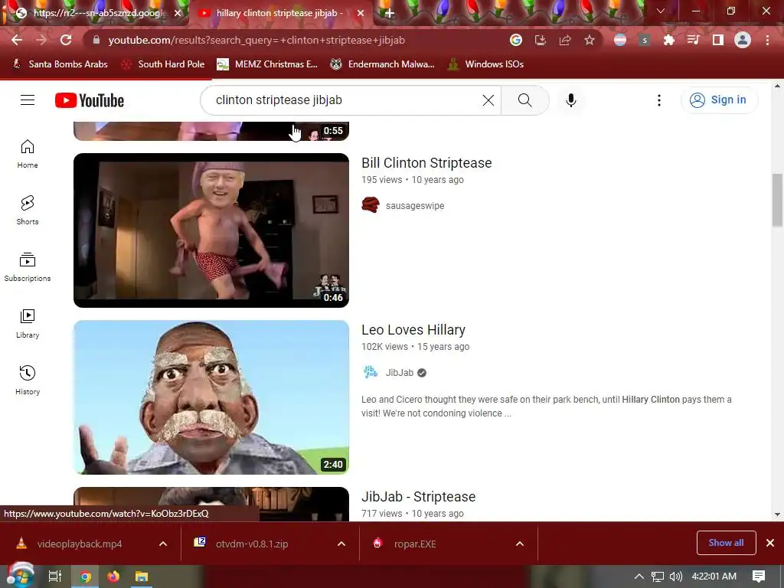Open YouTube settings three-dot menu
The width and height of the screenshot is (784, 588).
click(x=659, y=100)
